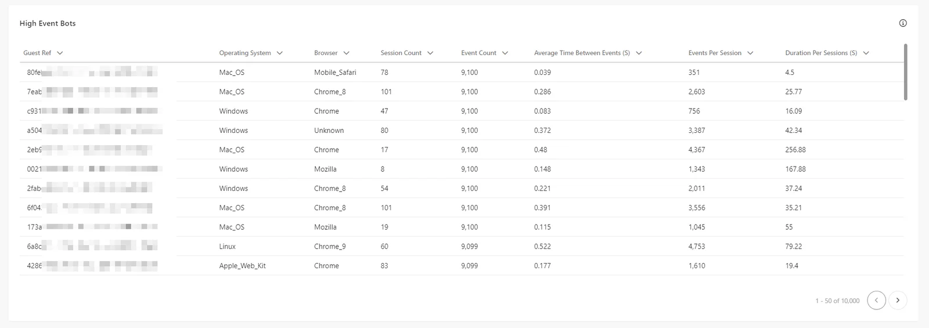This screenshot has width=929, height=328.
Task: Click the Session Count column header
Action: tap(401, 53)
